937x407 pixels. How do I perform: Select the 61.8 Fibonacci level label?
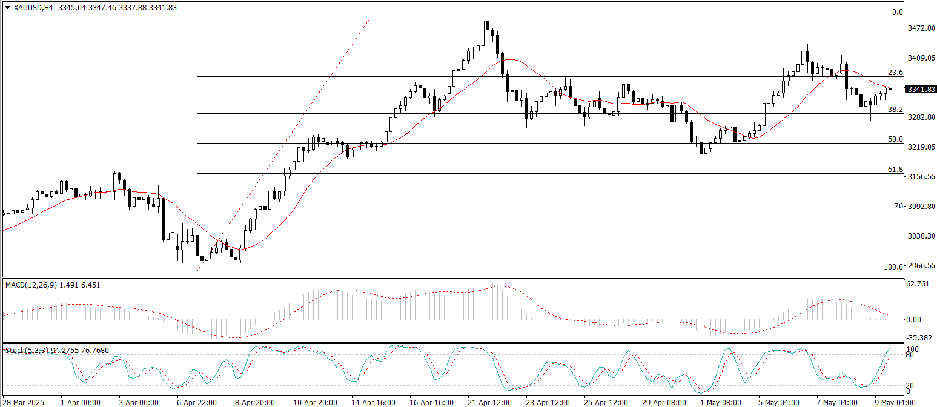(895, 170)
